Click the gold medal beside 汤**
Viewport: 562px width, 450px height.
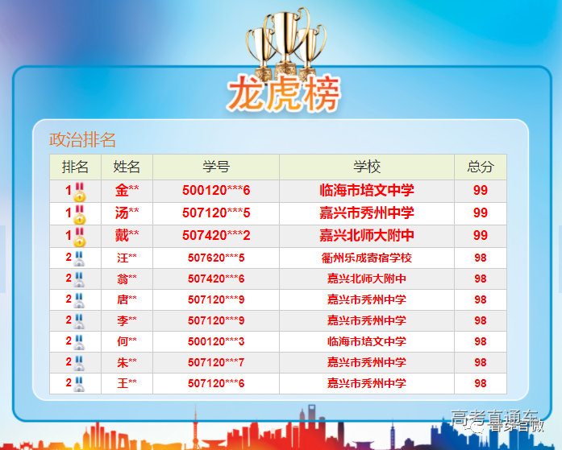(x=80, y=214)
